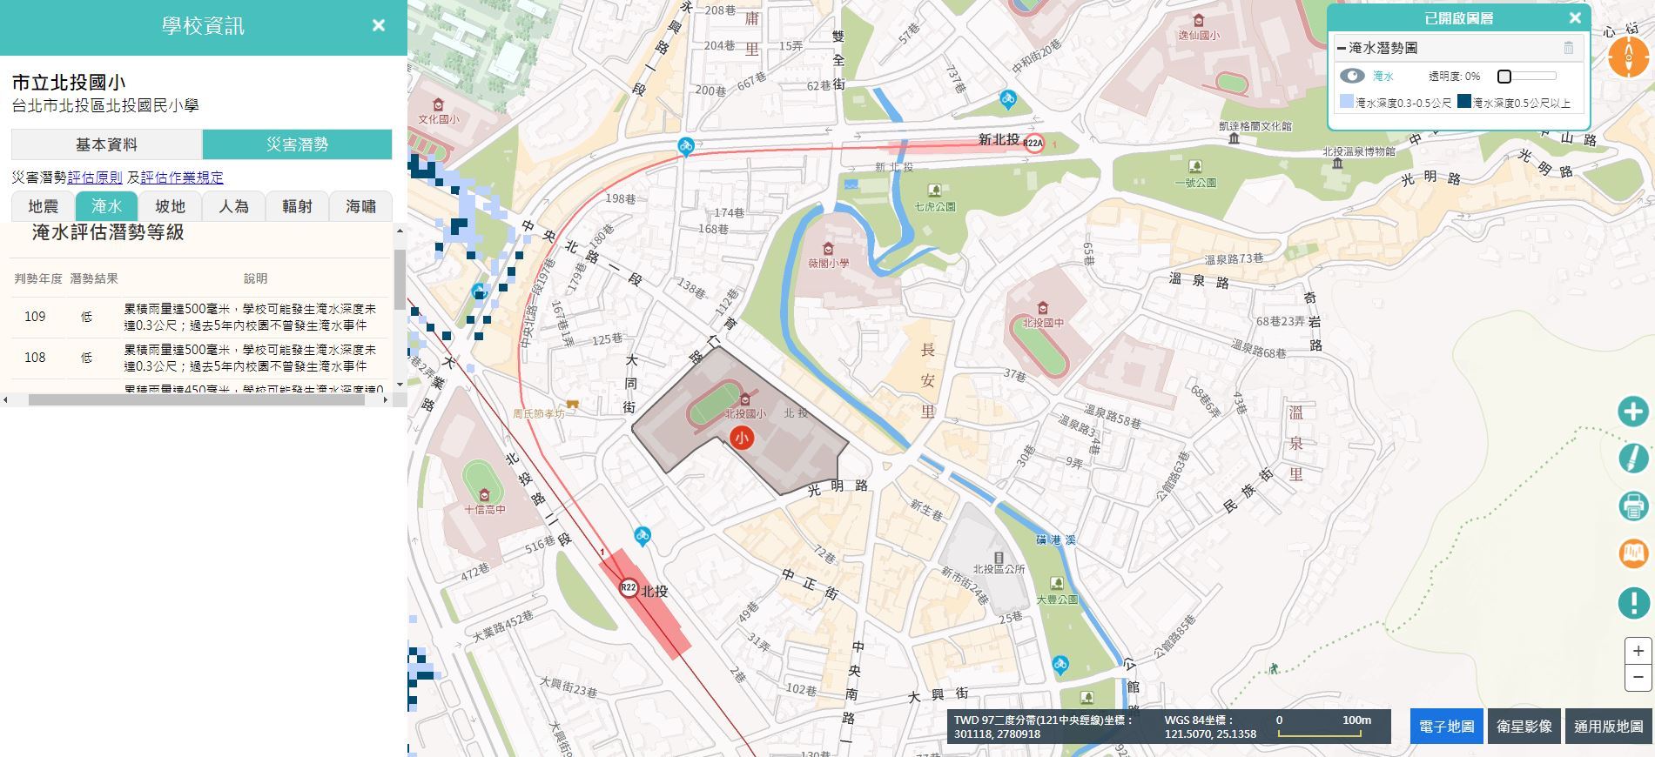
Task: Select the 輻射 hazard tab
Action: pos(297,206)
